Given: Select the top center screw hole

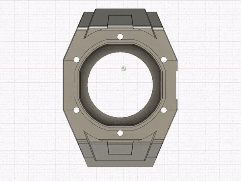Looking at the screenshot, I should pos(120,37).
